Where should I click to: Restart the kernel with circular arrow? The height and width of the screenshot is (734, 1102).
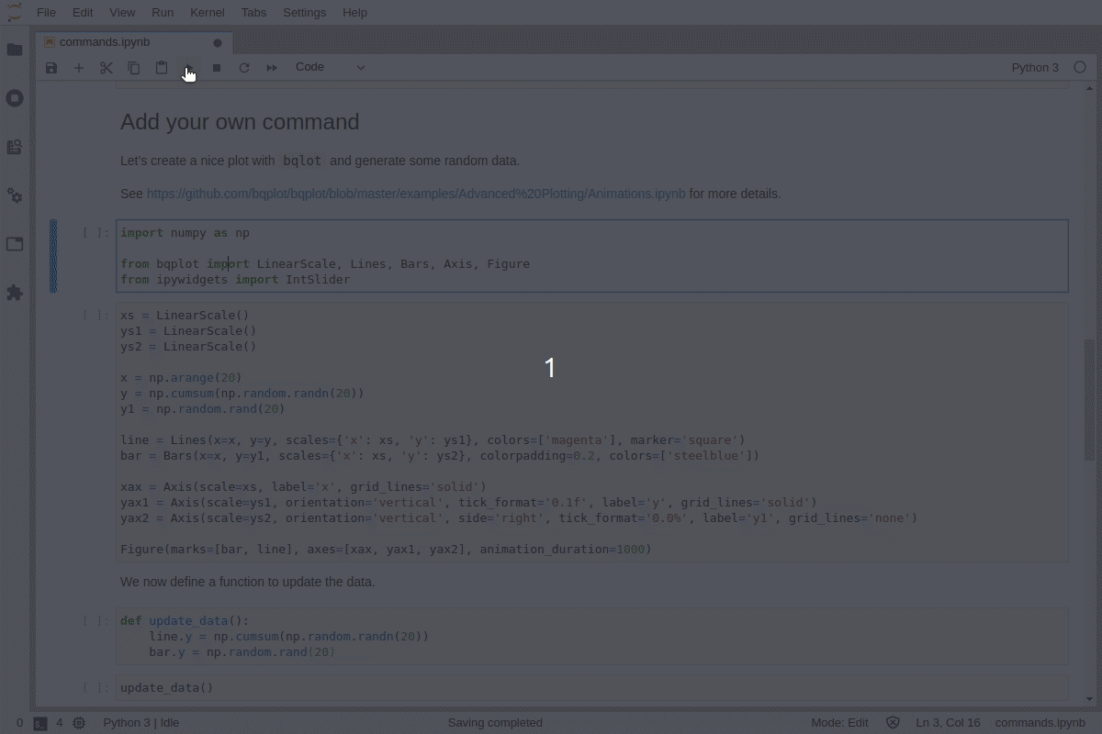click(244, 68)
